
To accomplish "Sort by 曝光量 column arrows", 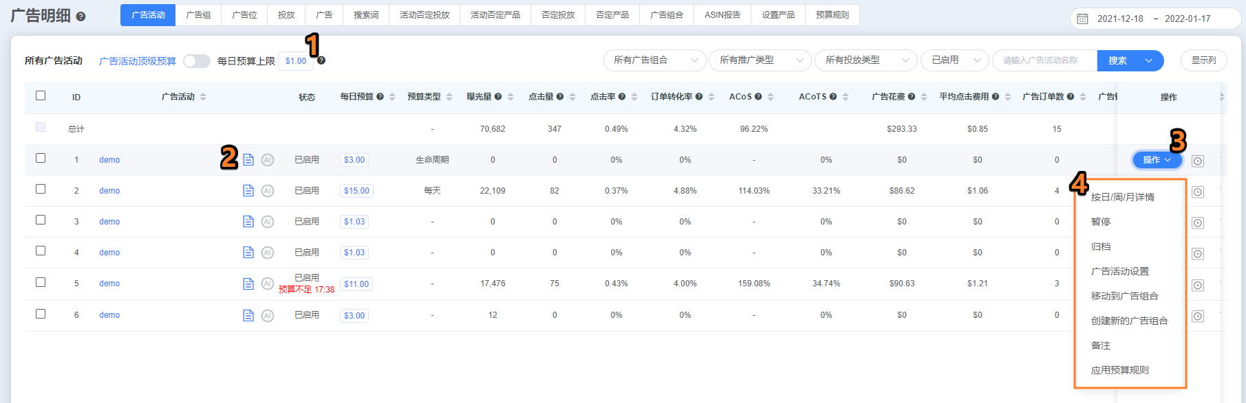I will (x=511, y=97).
